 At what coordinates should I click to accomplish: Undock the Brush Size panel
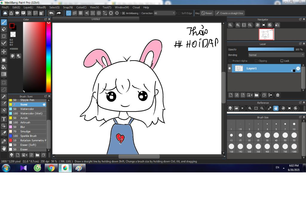coord(300,117)
